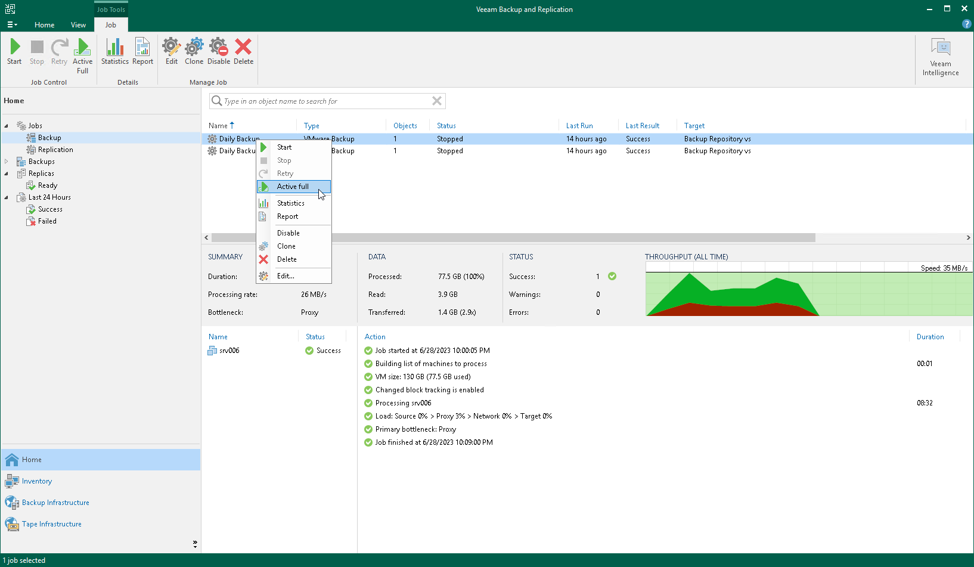974x567 pixels.
Task: Open the Backup Infrastructure view
Action: click(x=54, y=502)
